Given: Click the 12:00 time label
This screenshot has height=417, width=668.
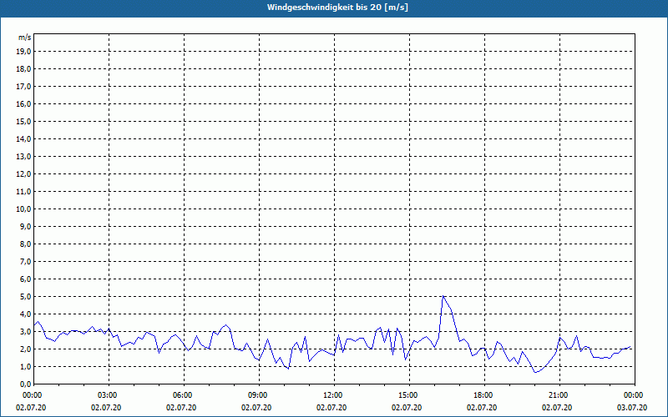Looking at the screenshot, I should coord(334,395).
